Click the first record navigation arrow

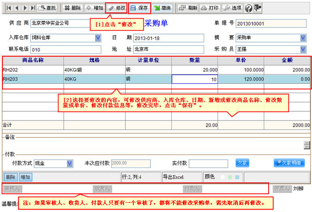coord(9,8)
